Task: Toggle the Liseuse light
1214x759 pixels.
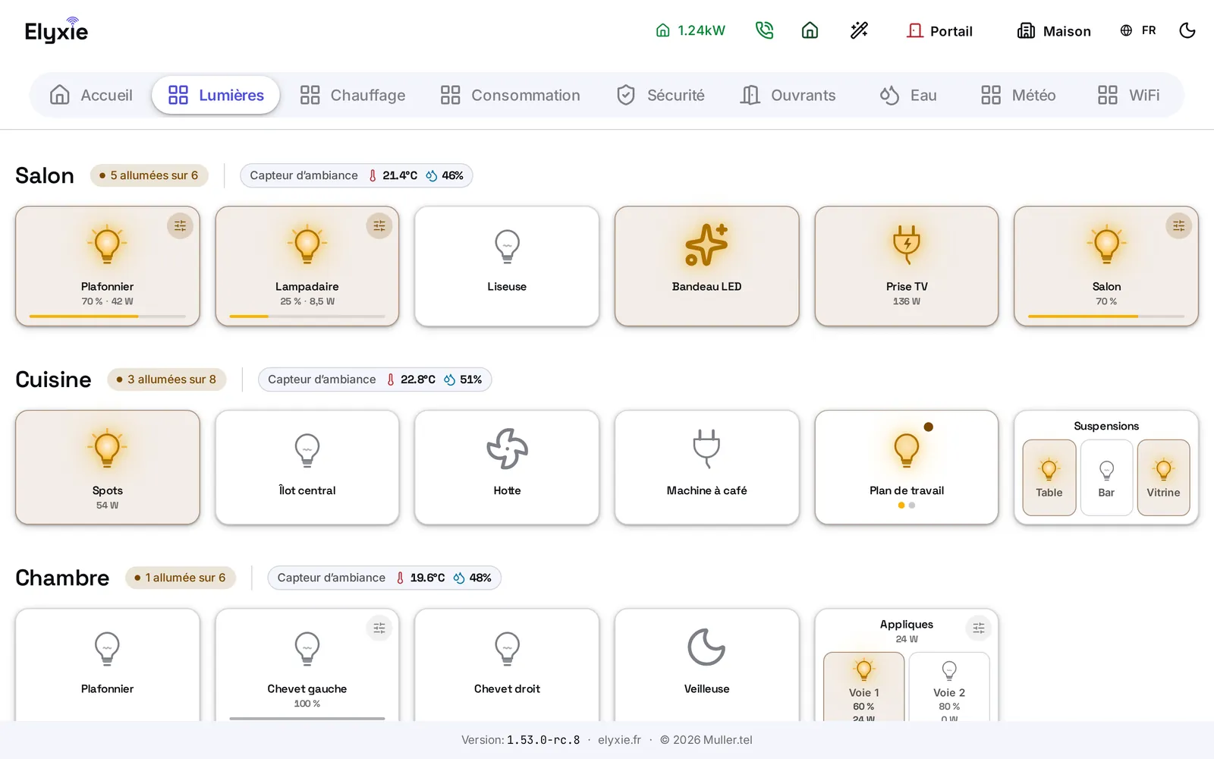Action: coord(507,266)
